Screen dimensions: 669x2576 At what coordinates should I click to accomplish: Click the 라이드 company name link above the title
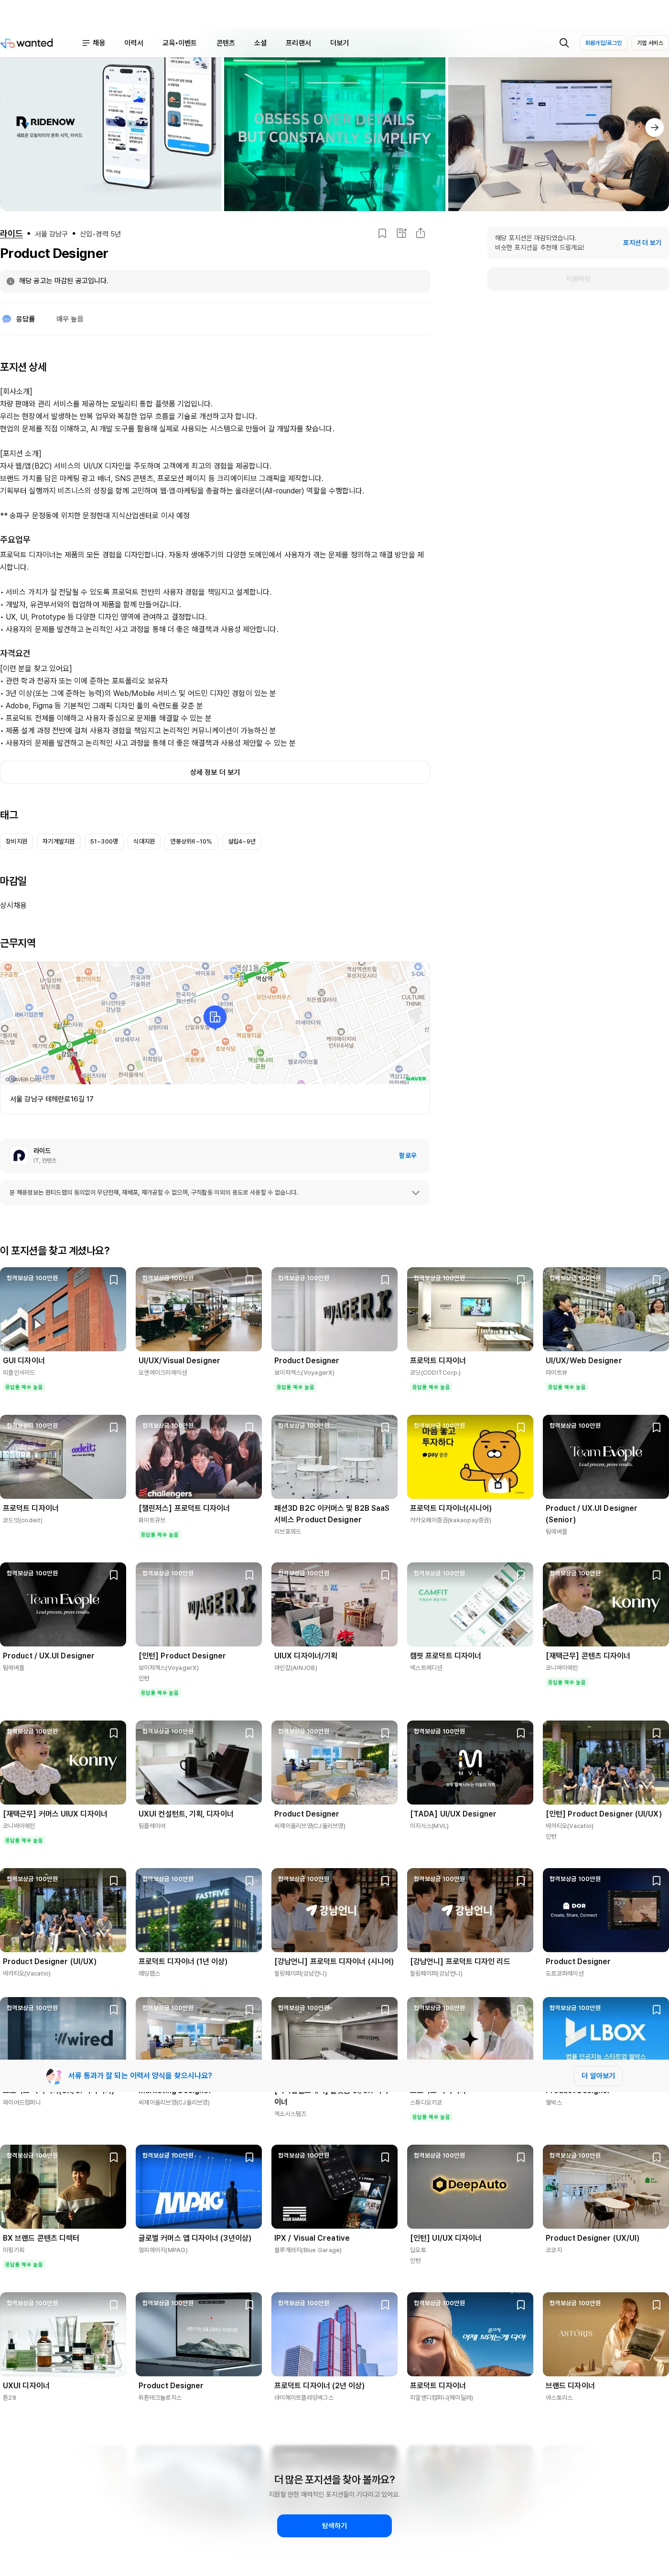pyautogui.click(x=11, y=234)
